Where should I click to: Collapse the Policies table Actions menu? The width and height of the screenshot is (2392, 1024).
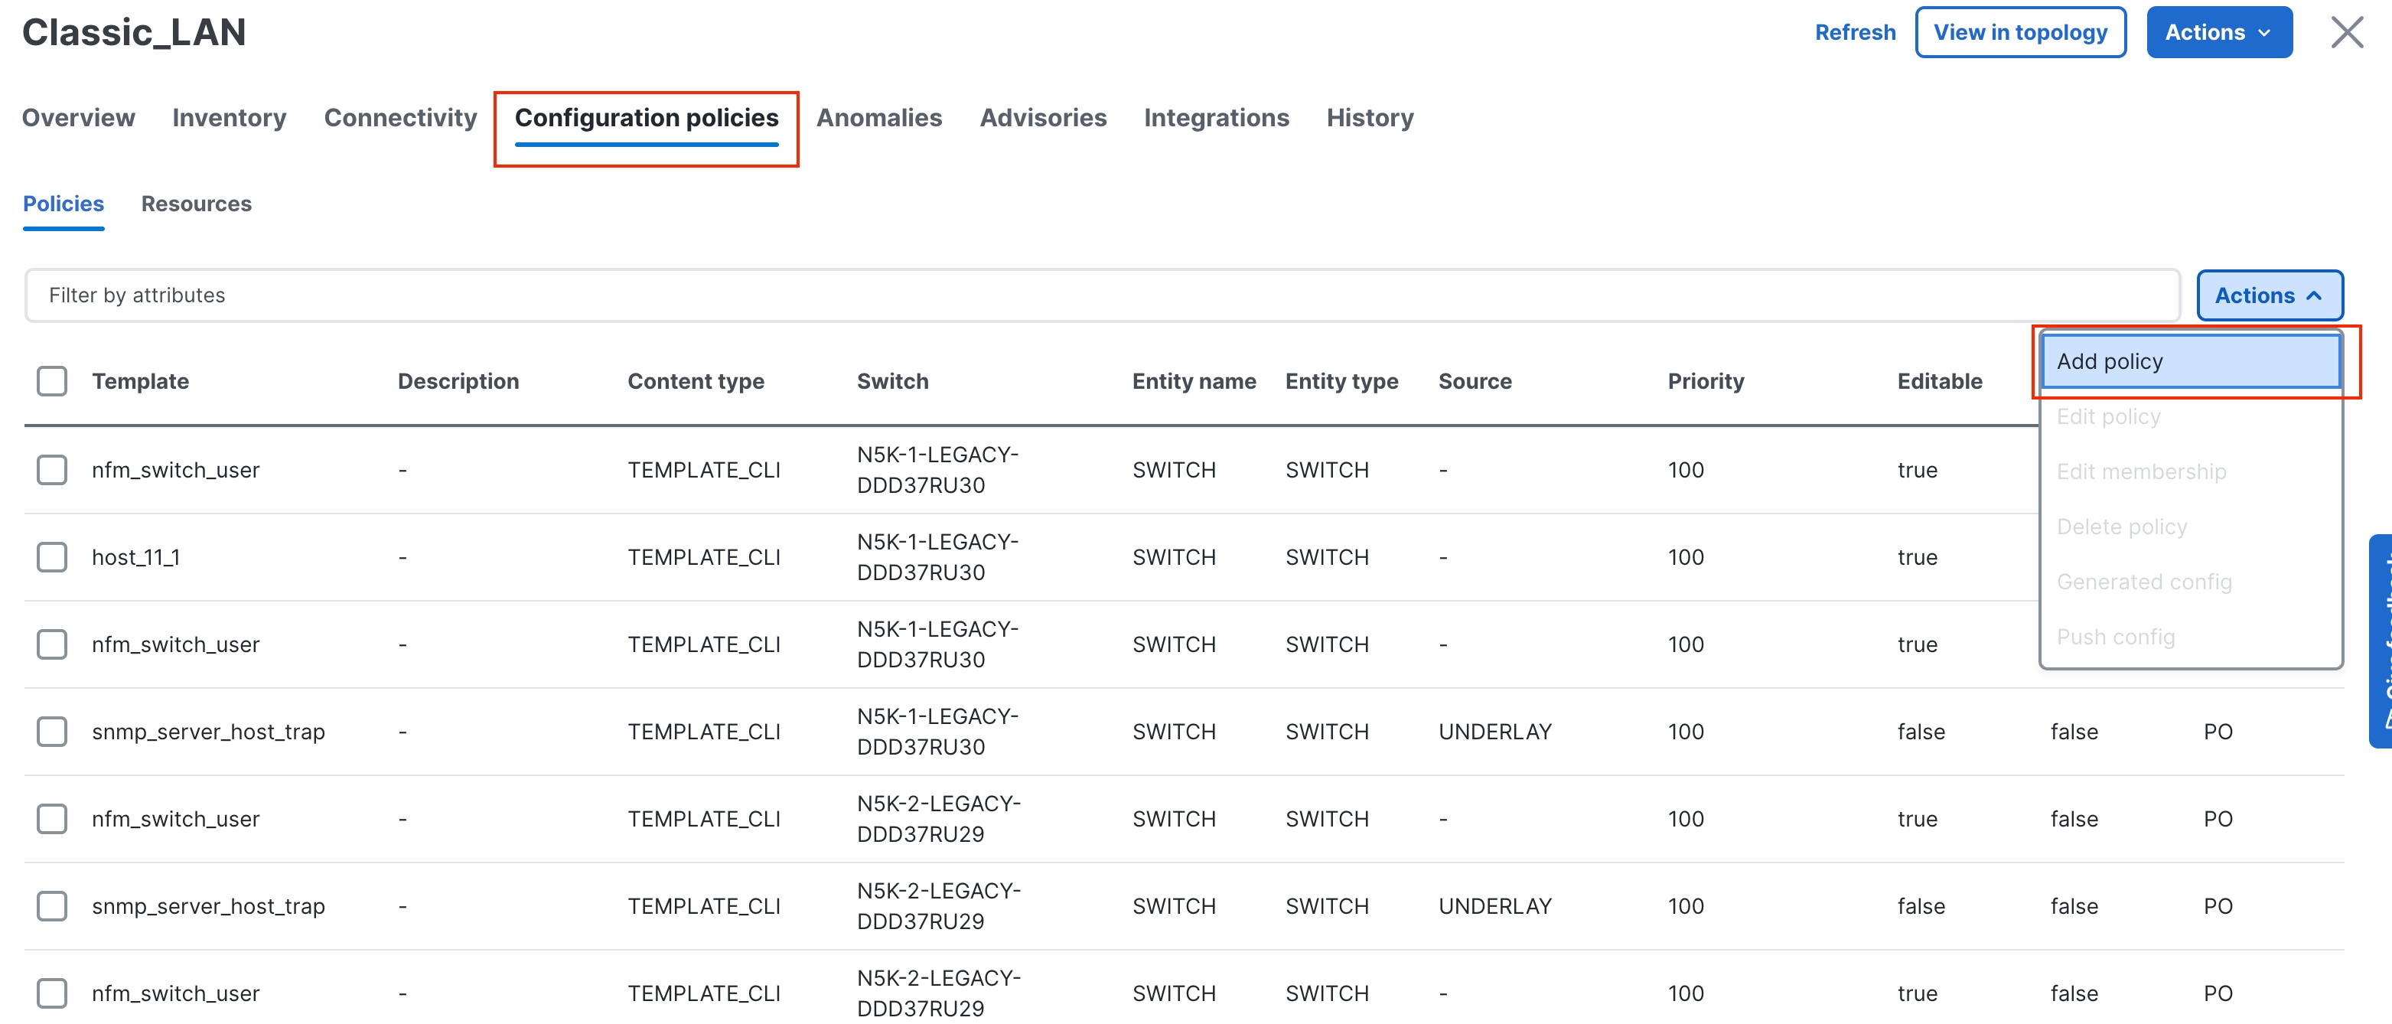(2269, 295)
